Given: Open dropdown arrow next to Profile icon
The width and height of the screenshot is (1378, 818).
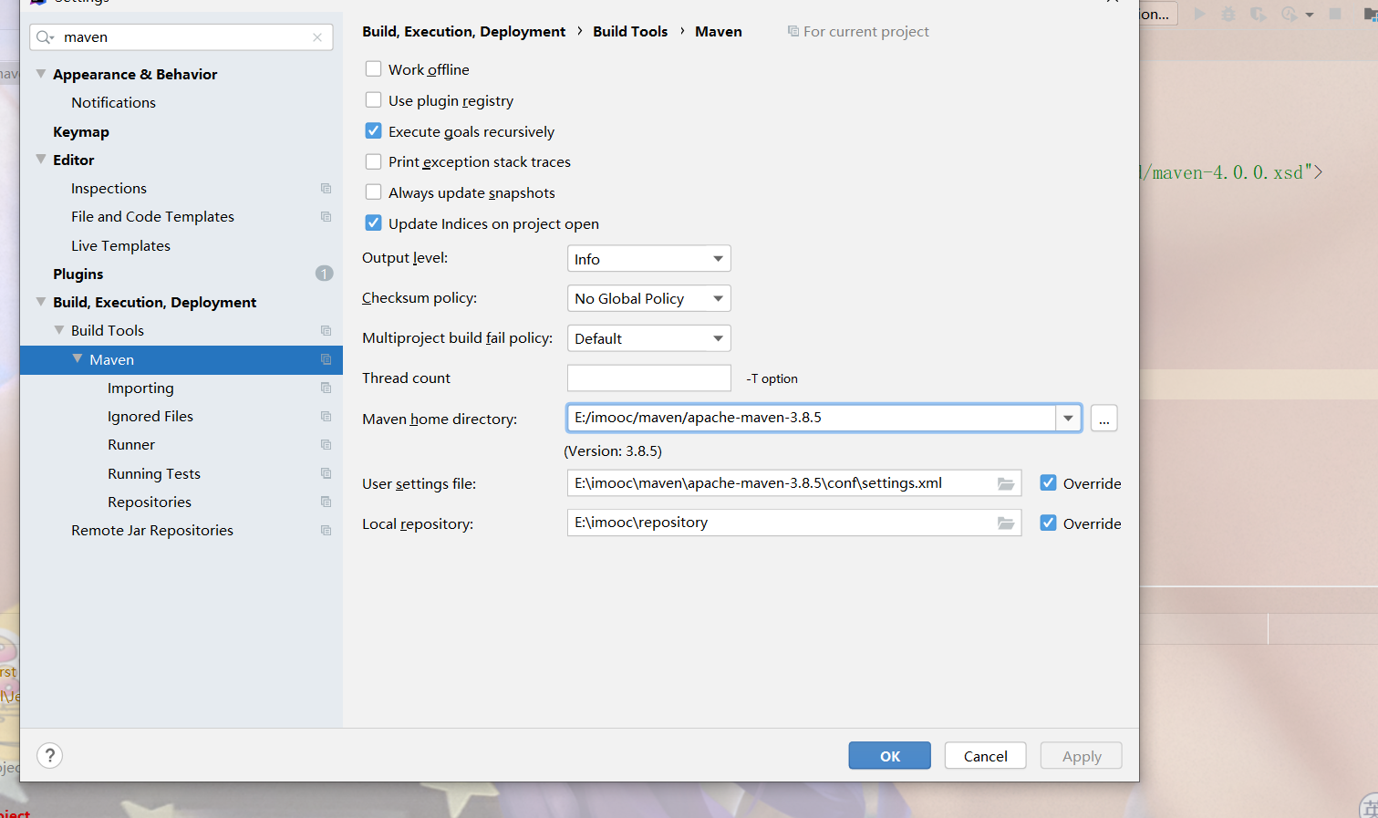Looking at the screenshot, I should click(1310, 15).
